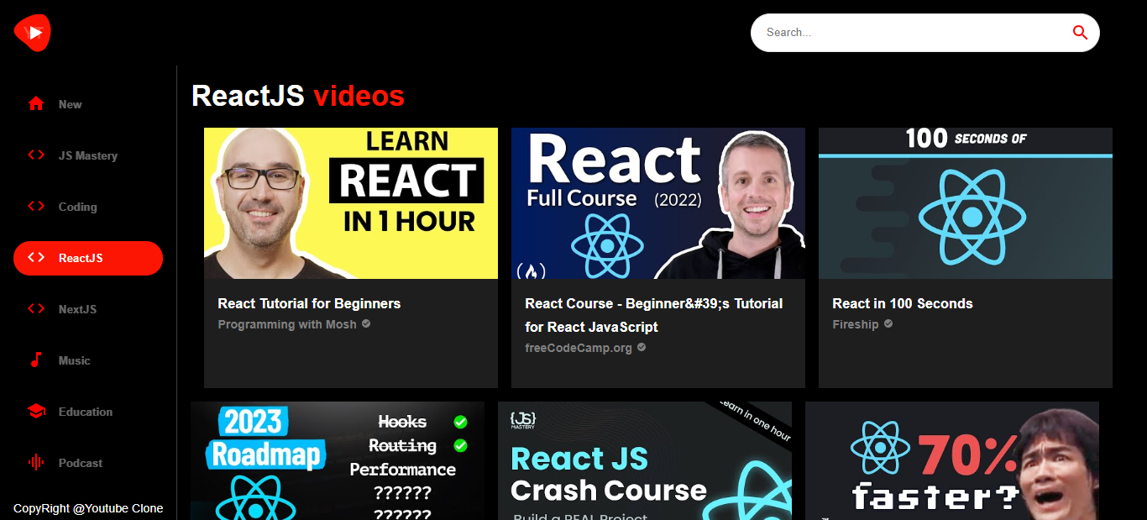
Task: Open the 2023 Roadmap video thumbnail
Action: 338,460
